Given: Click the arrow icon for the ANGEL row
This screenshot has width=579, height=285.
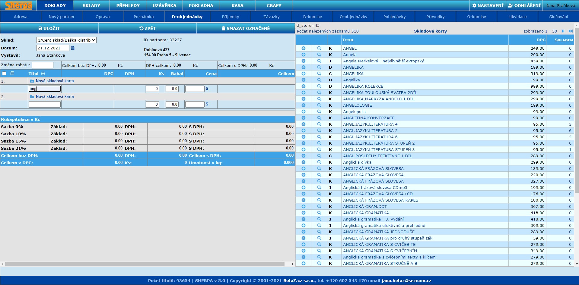Looking at the screenshot, I should 304,48.
